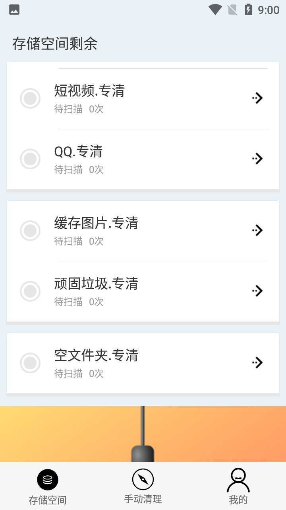Enable the 空文件夹.专清 radio button
Viewport: 286px width, 510px height.
click(30, 363)
